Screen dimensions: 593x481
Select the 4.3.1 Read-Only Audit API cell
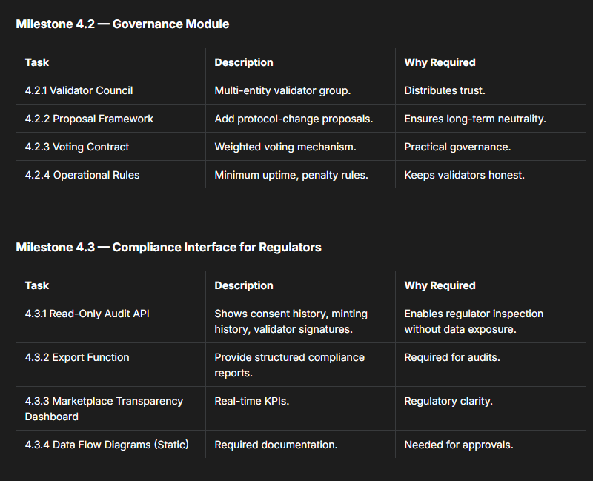click(x=87, y=314)
